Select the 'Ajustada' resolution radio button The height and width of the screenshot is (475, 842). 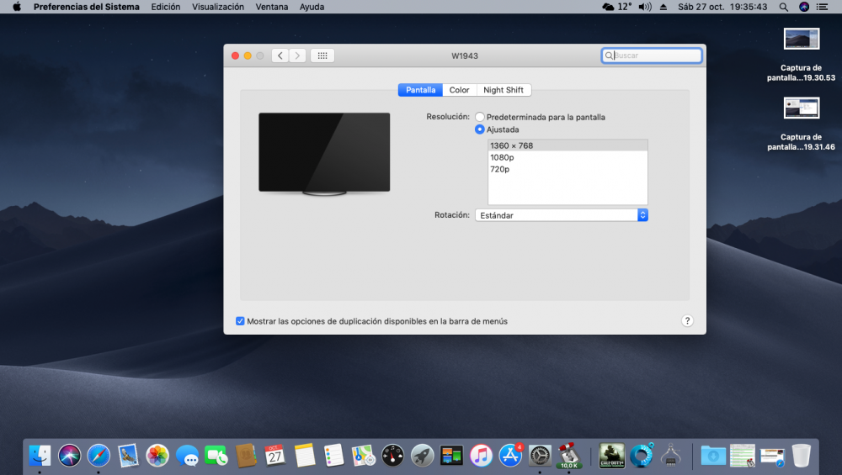click(x=480, y=129)
